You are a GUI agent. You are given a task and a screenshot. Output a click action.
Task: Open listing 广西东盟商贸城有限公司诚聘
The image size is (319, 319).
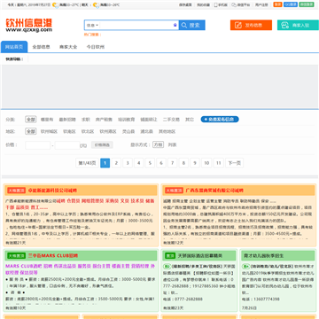click(x=214, y=191)
